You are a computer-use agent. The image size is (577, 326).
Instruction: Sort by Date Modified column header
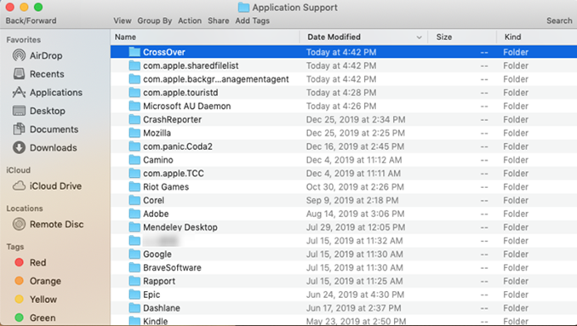(x=334, y=37)
